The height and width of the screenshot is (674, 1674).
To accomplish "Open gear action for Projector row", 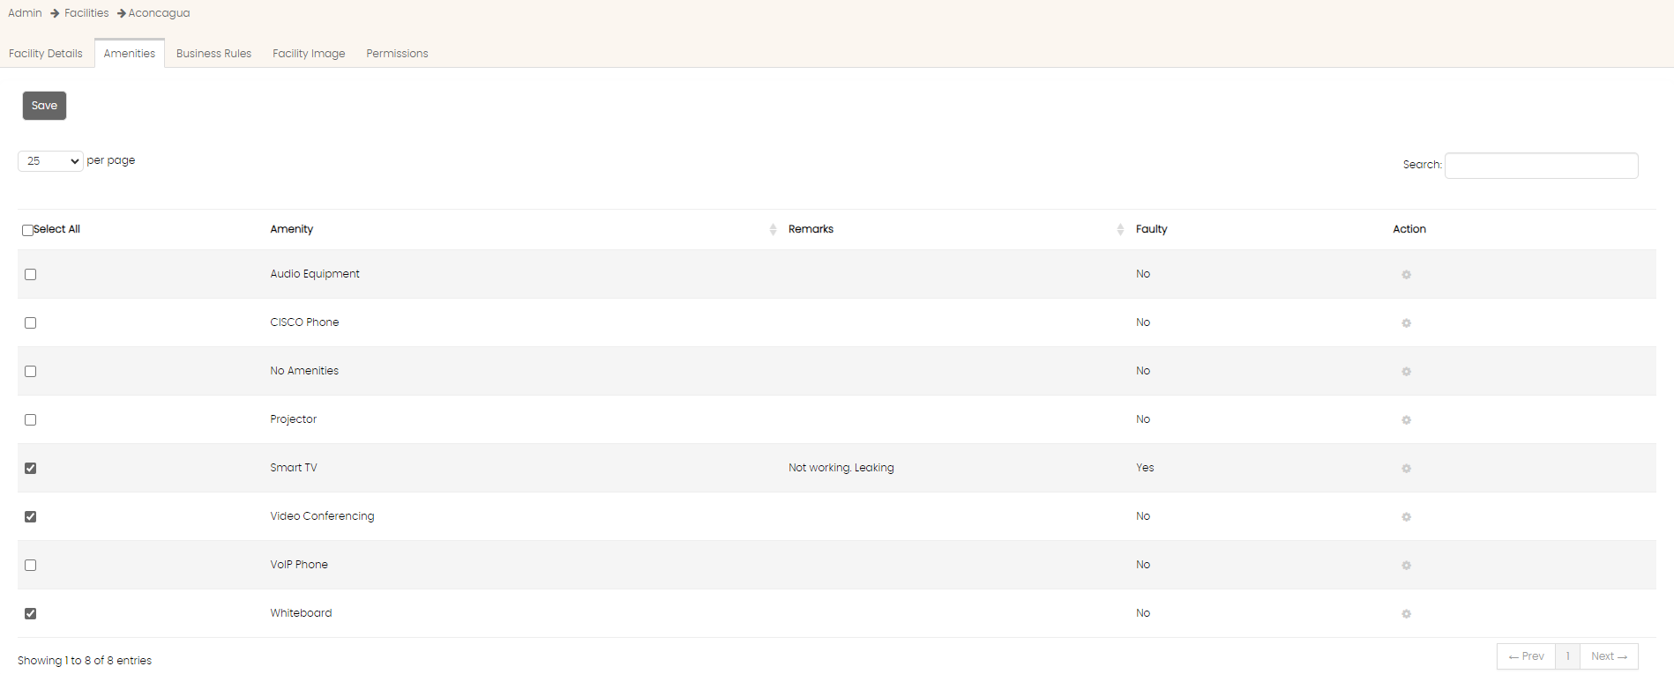I will coord(1406,420).
